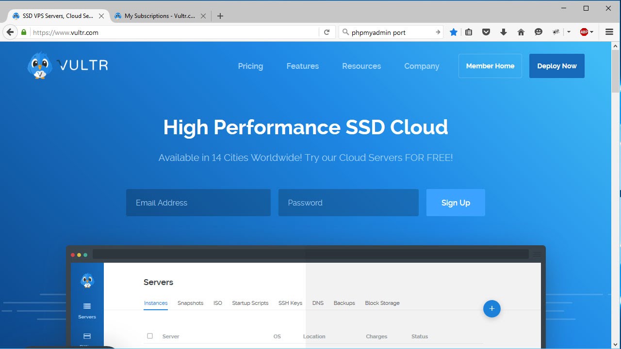
Task: Click the search go arrow icon
Action: click(438, 32)
